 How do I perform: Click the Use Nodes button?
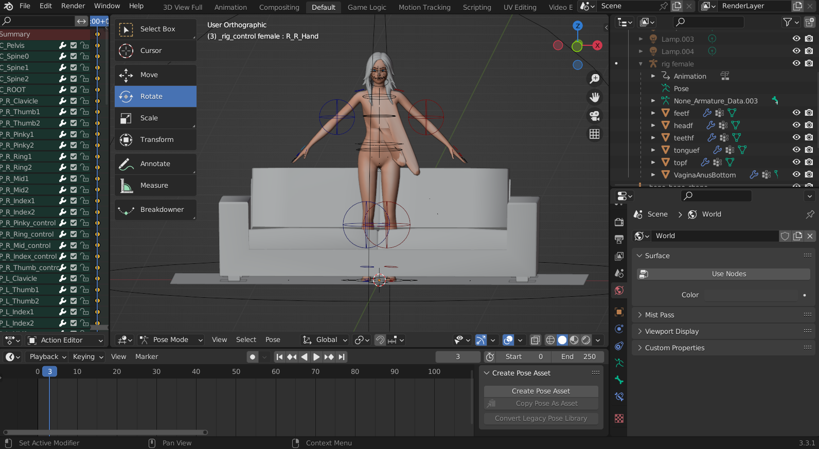(x=723, y=274)
